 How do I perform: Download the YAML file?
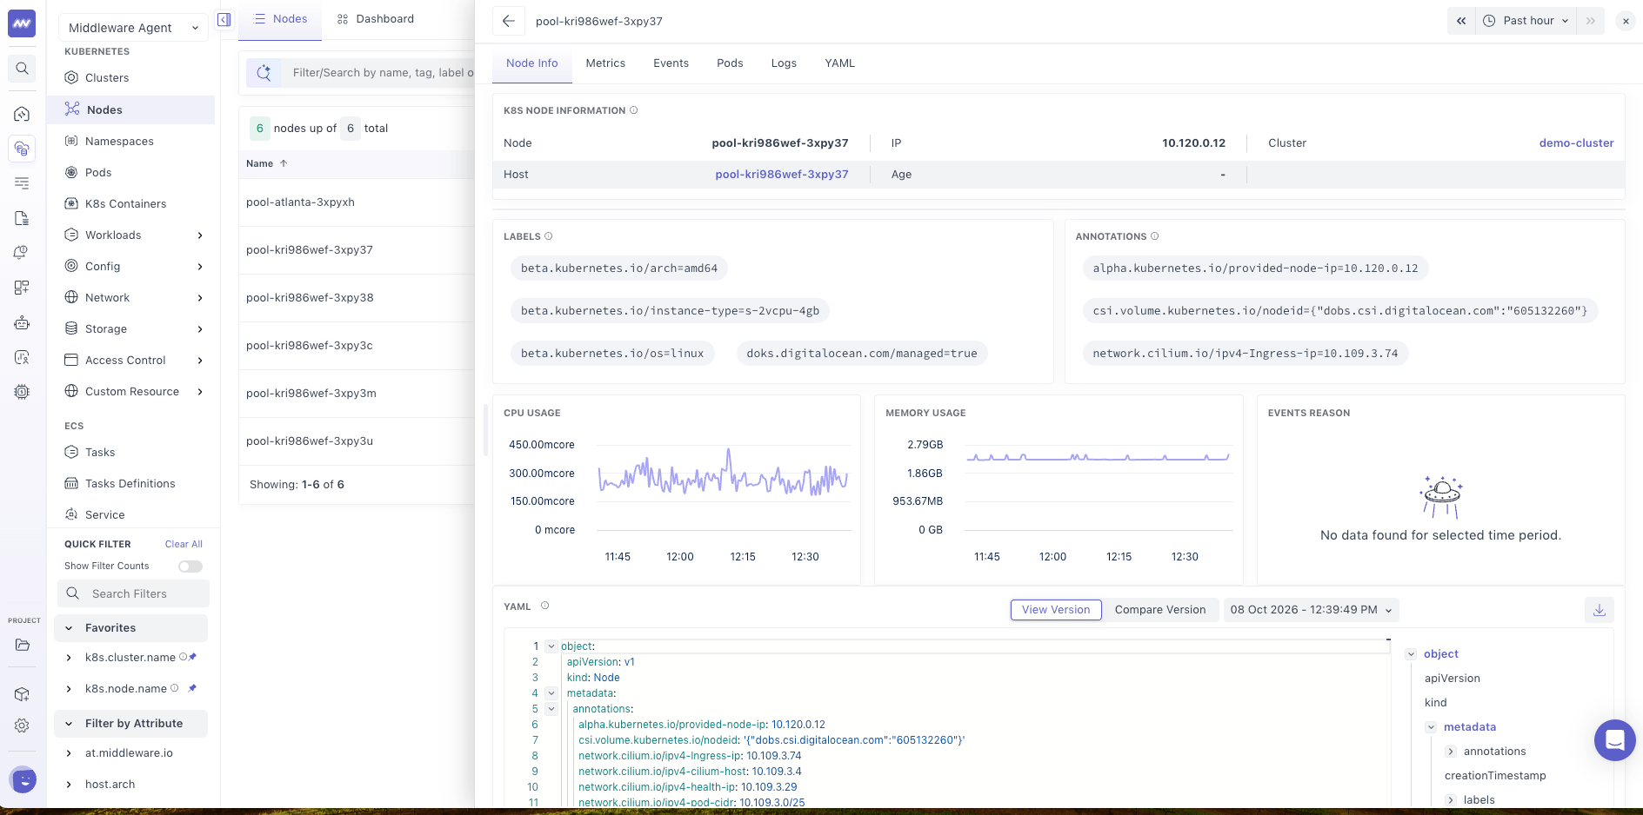[1600, 610]
